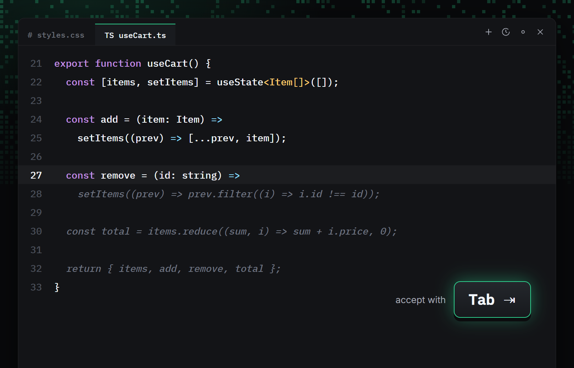Click the small circle indicator icon
574x368 pixels.
[x=523, y=32]
